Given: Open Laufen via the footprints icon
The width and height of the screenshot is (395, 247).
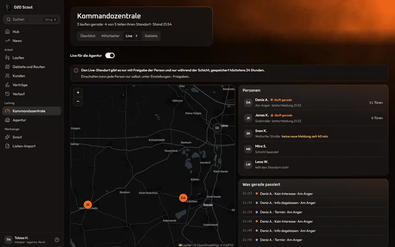Looking at the screenshot, I should [7, 58].
